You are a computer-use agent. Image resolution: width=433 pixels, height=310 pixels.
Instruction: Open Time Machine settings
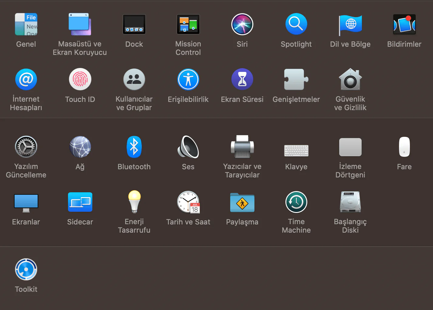pyautogui.click(x=296, y=202)
